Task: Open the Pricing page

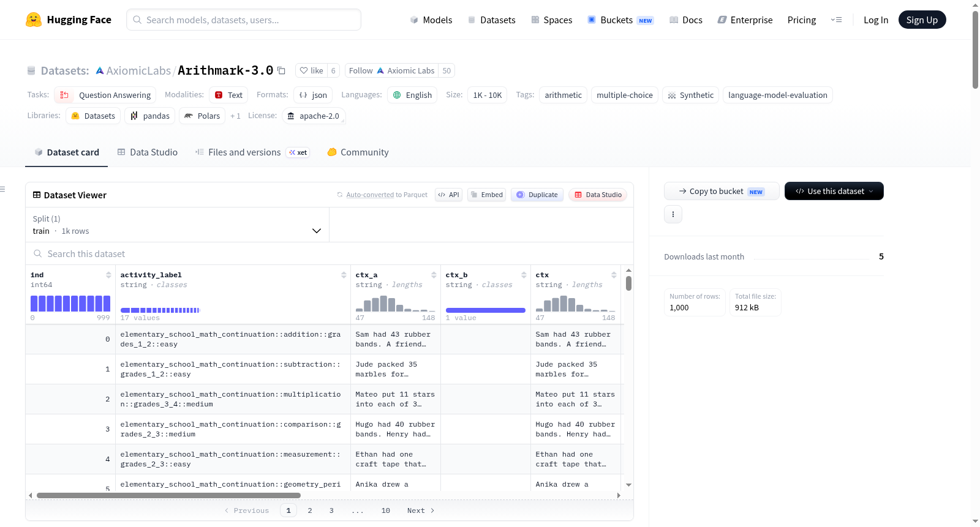Action: [x=802, y=20]
